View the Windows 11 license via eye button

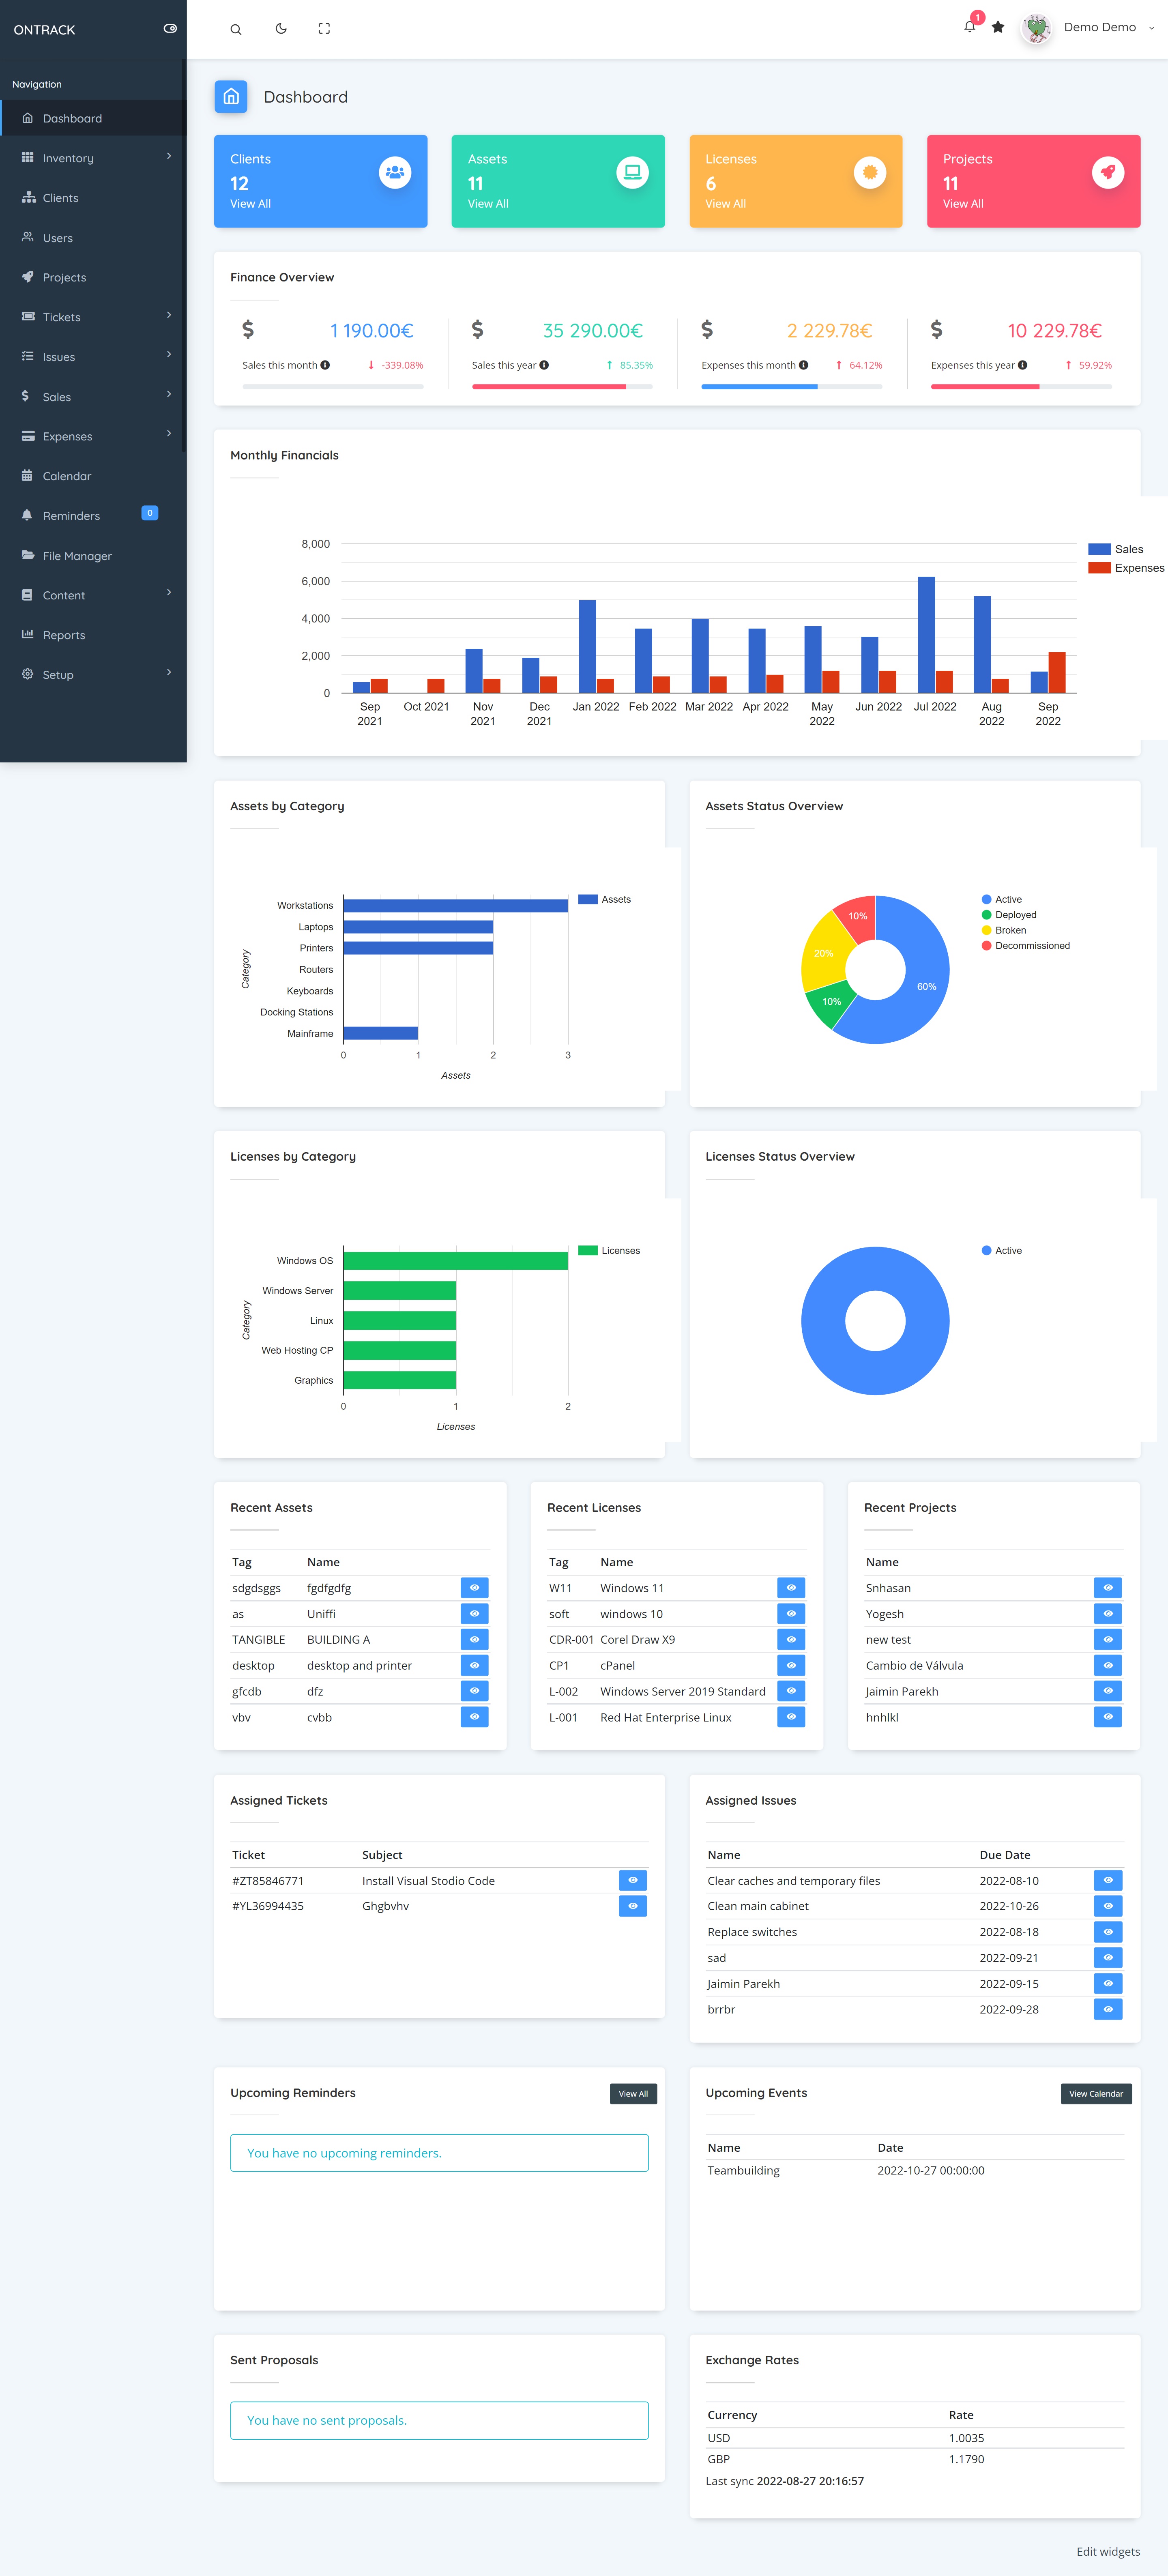[790, 1588]
